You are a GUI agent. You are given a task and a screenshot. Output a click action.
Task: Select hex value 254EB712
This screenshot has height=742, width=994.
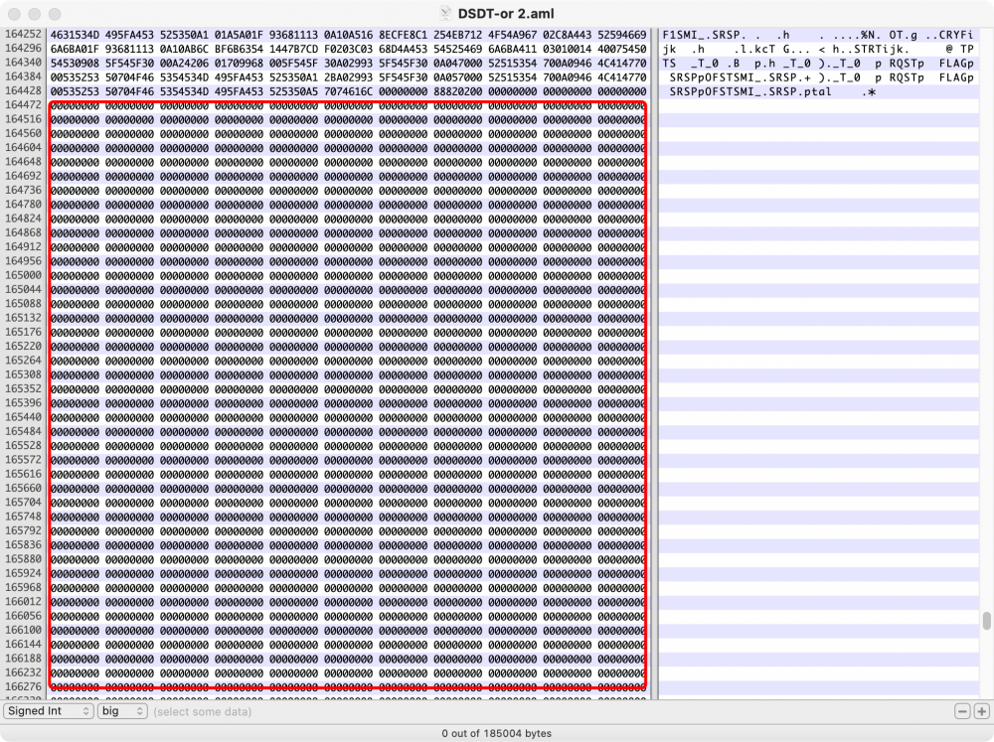457,35
